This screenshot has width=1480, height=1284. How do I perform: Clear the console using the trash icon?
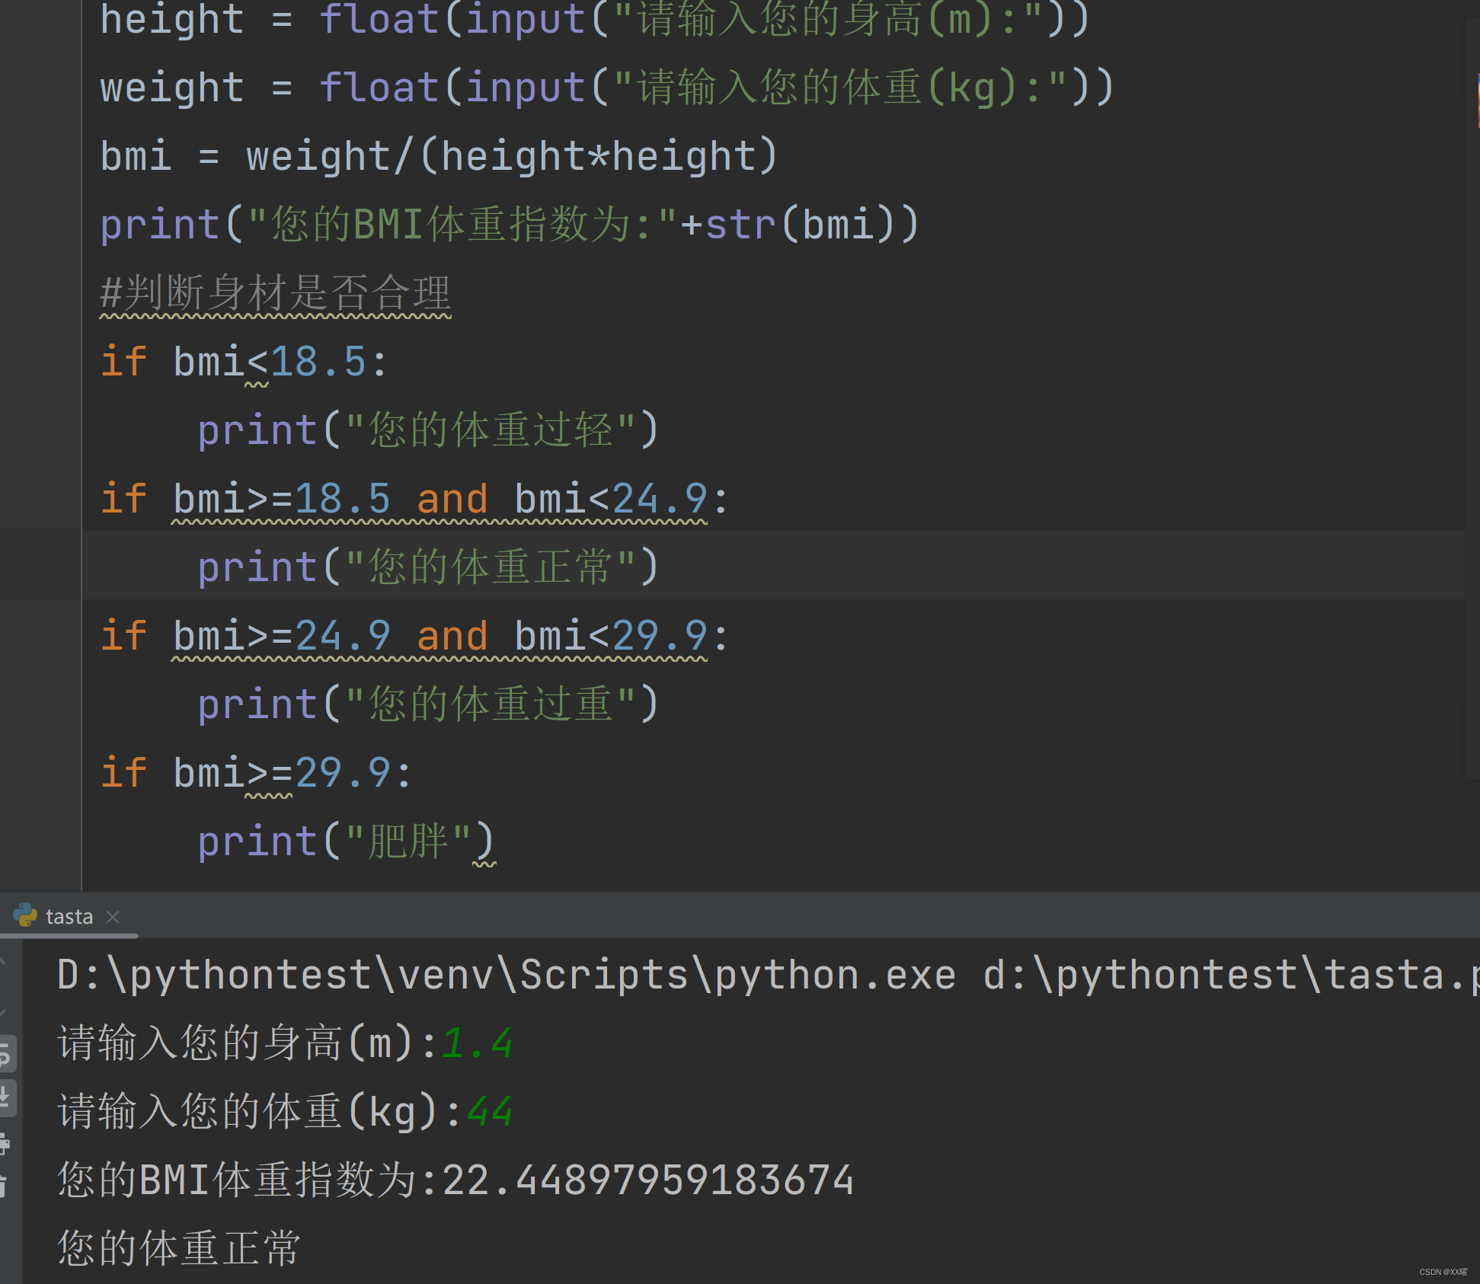tap(5, 1183)
